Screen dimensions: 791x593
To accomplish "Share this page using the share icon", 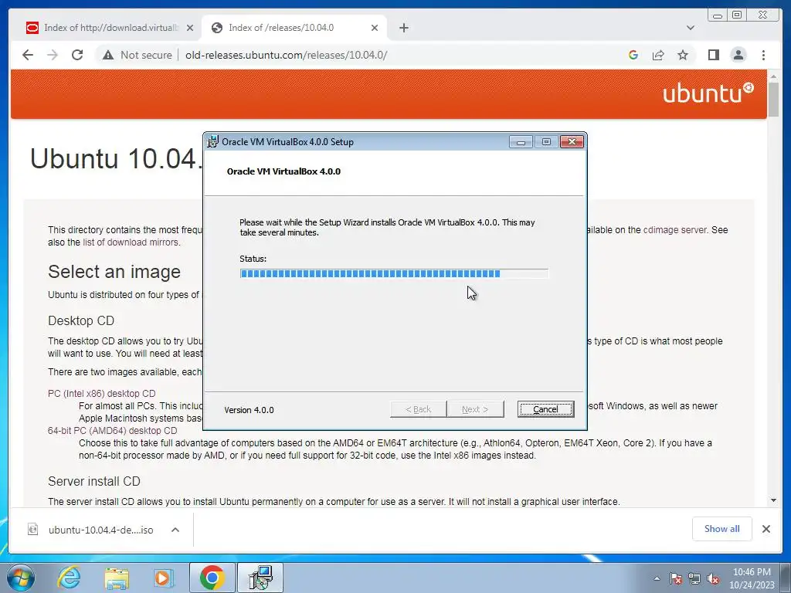I will (x=658, y=55).
